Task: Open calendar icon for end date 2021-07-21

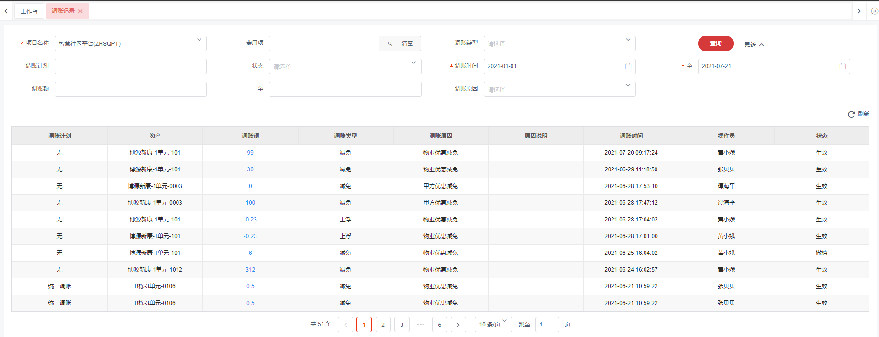Action: pyautogui.click(x=842, y=66)
